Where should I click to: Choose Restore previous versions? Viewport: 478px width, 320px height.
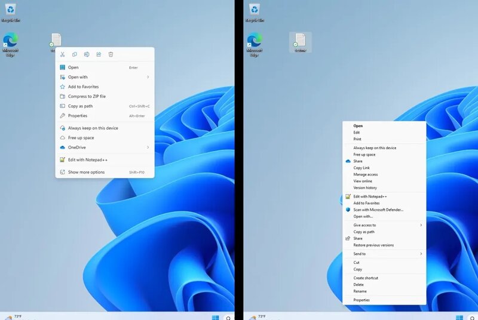pos(384,245)
